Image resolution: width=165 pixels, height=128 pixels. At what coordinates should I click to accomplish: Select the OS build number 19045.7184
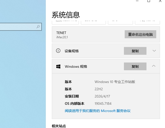(103, 103)
